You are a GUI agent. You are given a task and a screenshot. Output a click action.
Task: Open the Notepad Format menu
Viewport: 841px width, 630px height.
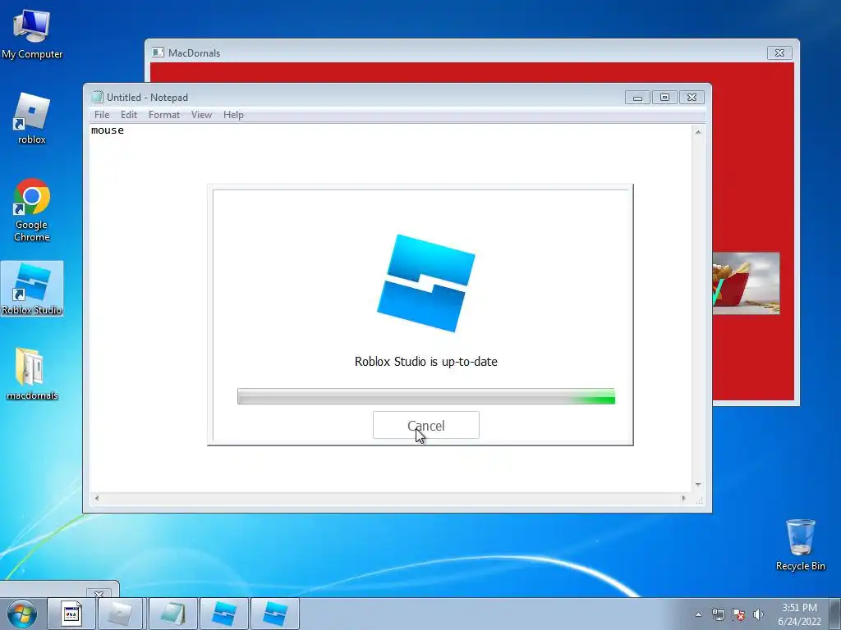[x=164, y=115]
